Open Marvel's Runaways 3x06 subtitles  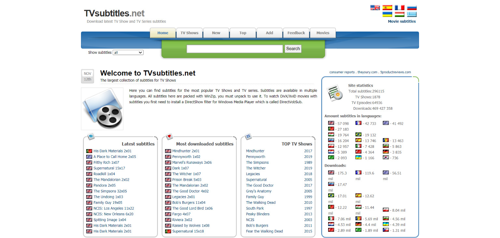[192, 162]
